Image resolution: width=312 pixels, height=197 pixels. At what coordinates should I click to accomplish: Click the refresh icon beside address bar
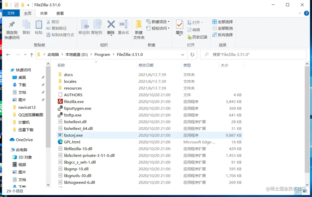coord(192,54)
